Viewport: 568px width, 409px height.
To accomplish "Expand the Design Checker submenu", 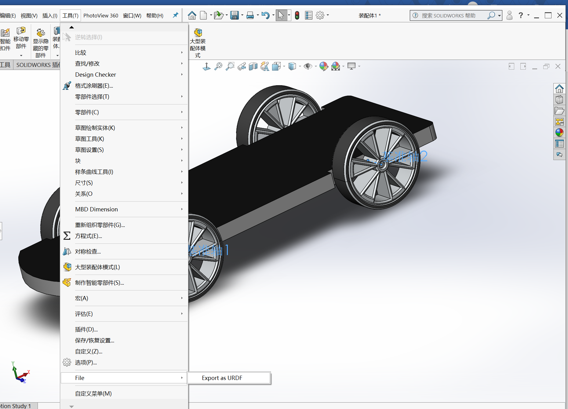I will click(x=124, y=75).
